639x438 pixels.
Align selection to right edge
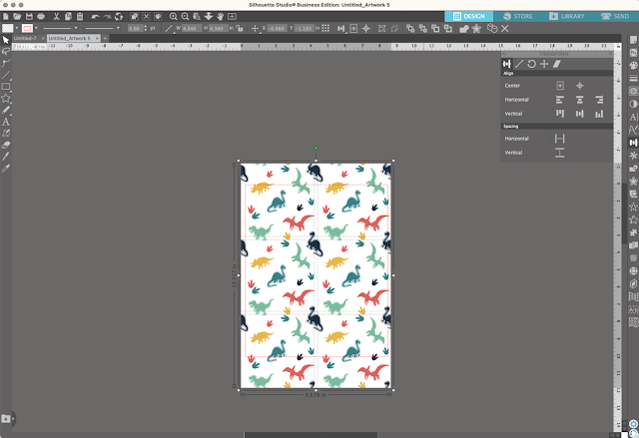(x=599, y=100)
